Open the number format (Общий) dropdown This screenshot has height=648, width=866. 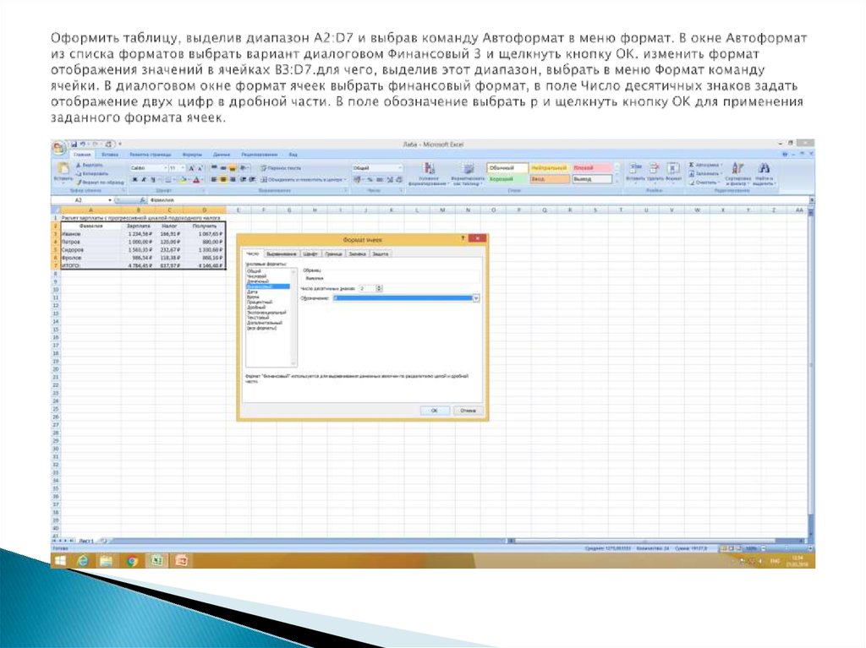click(x=400, y=168)
